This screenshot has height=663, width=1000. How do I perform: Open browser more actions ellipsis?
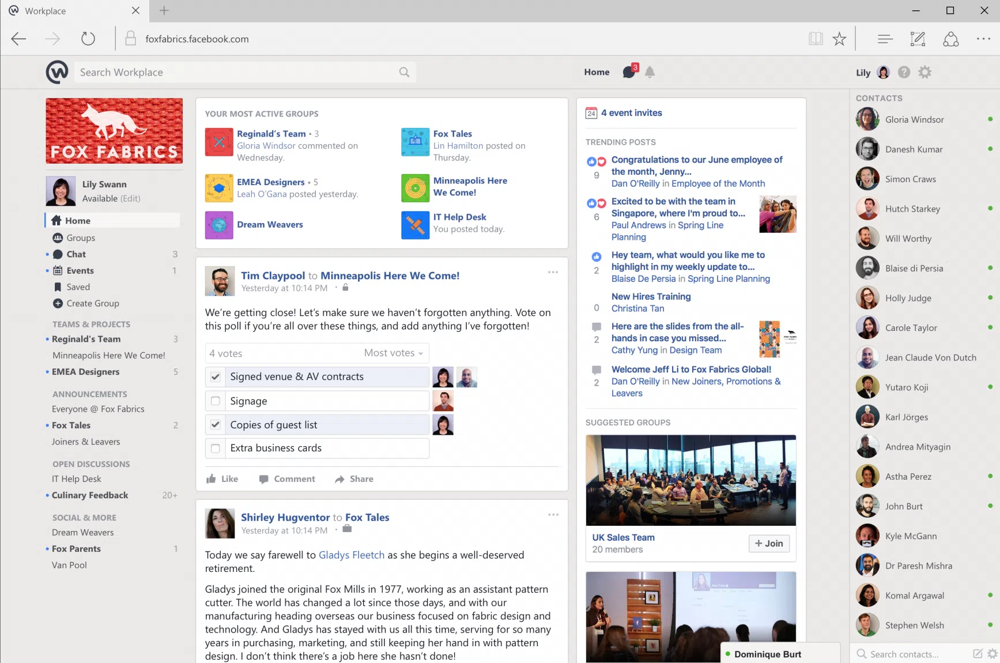983,39
